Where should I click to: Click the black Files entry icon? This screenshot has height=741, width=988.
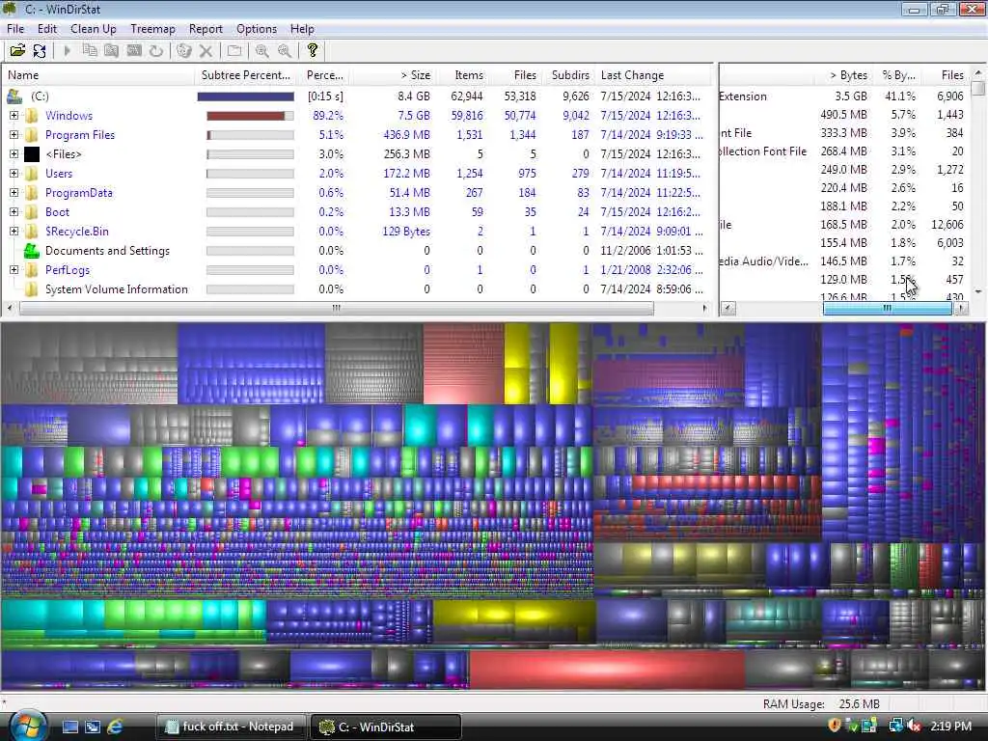pyautogui.click(x=32, y=154)
